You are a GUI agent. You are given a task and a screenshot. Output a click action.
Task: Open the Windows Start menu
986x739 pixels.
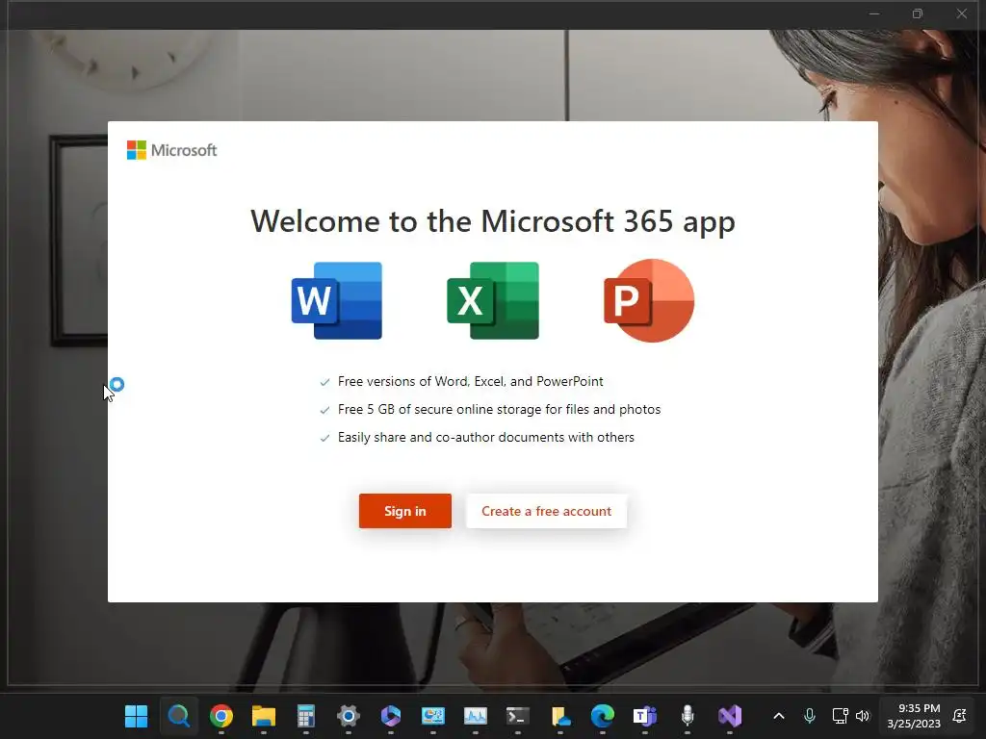[136, 716]
